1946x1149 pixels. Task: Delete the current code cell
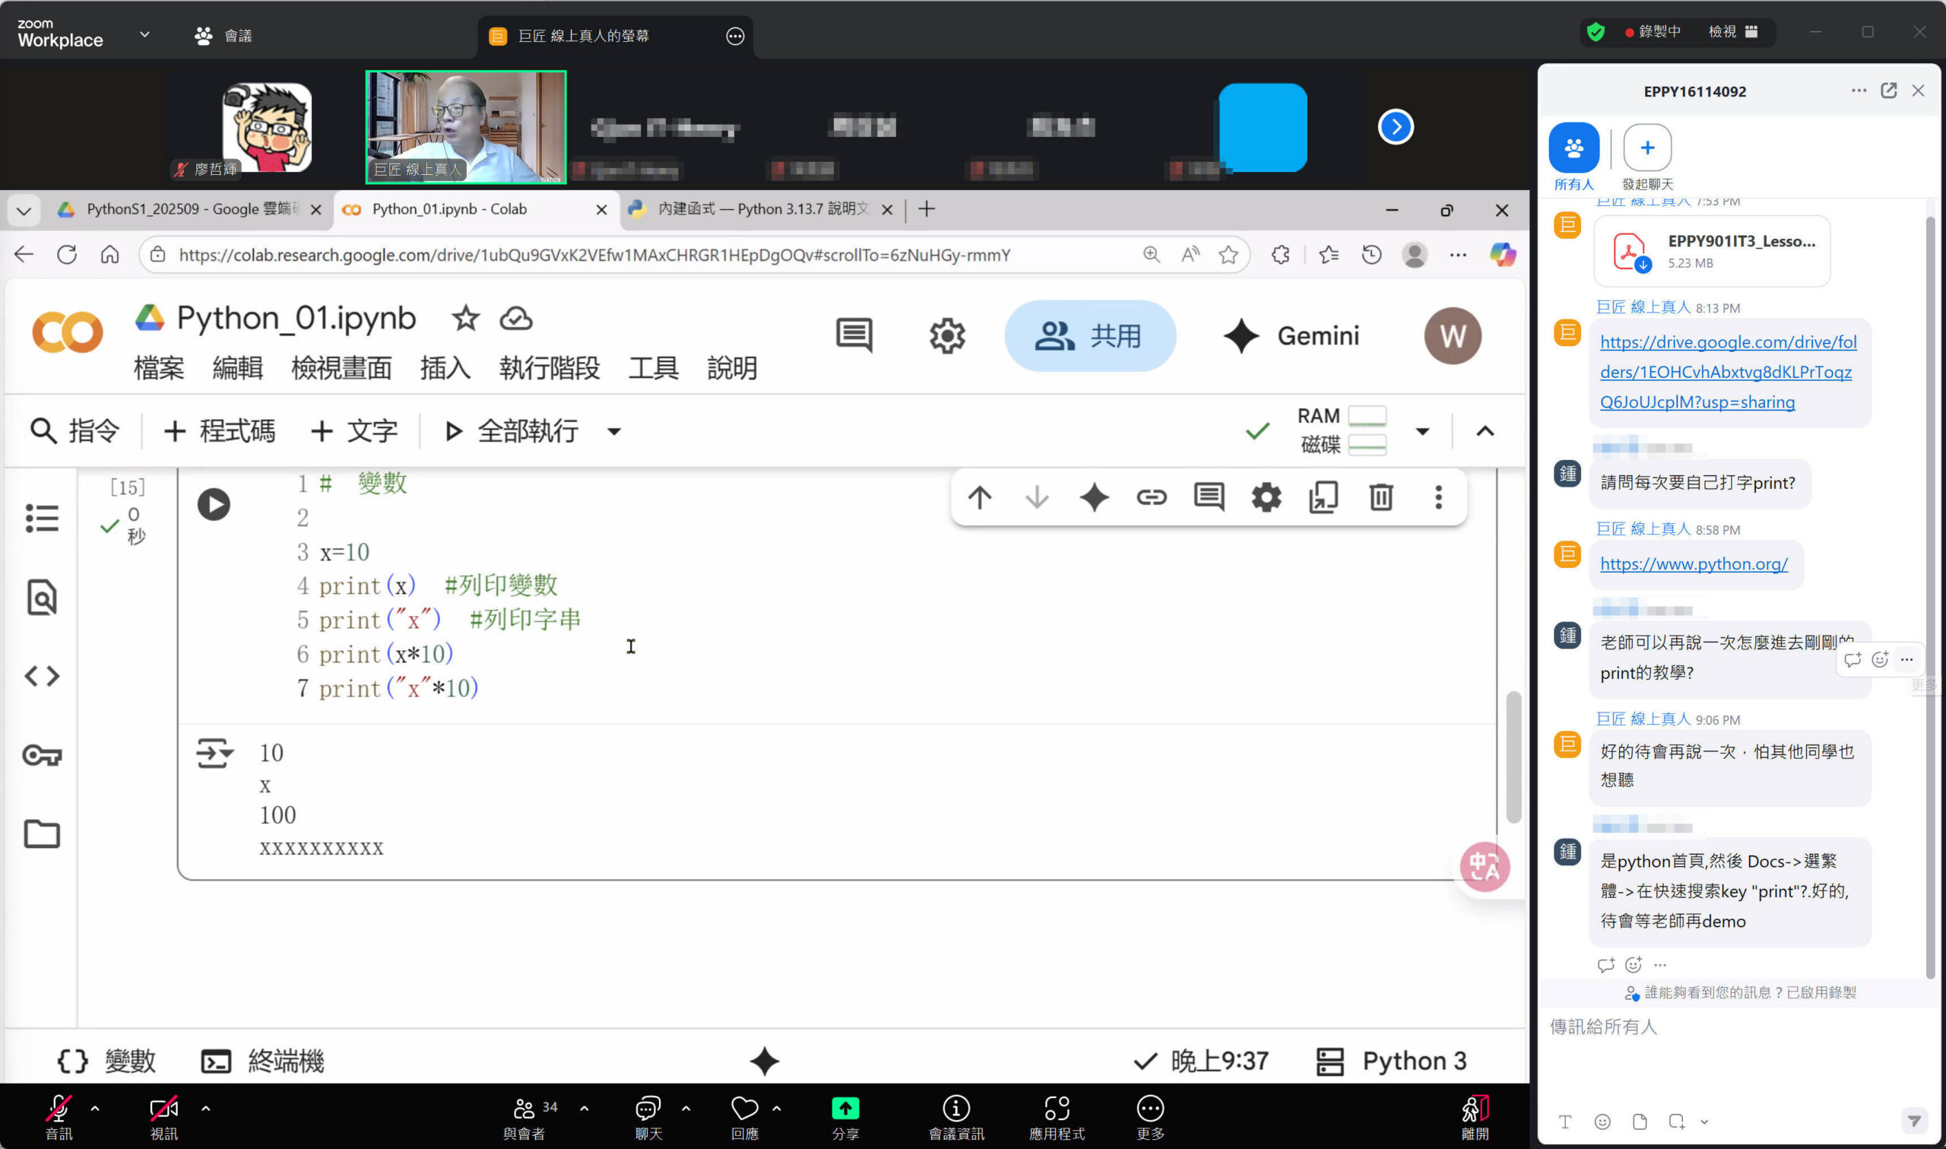(1380, 498)
